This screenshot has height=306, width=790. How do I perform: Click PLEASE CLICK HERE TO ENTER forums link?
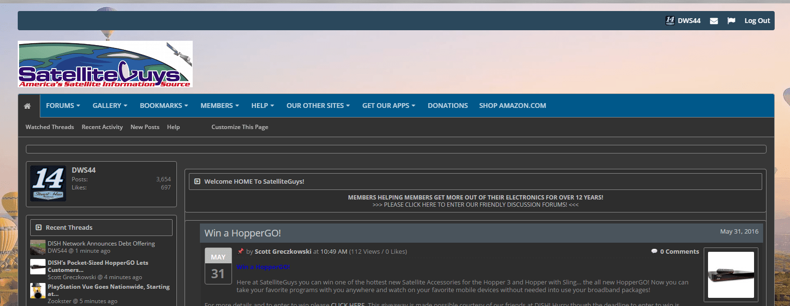tap(476, 205)
